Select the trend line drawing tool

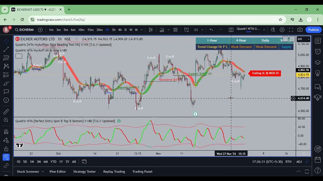click(x=6, y=49)
